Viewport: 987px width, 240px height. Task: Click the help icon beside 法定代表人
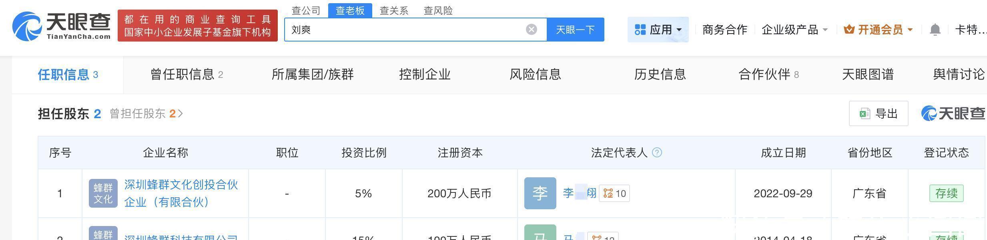tap(657, 153)
